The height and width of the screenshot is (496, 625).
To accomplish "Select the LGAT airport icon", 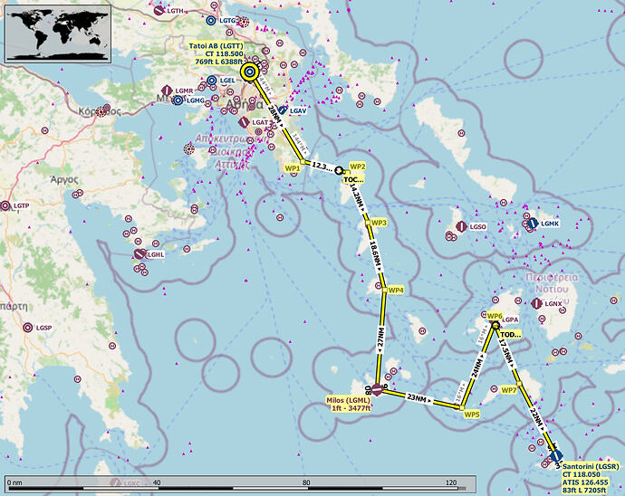I will click(244, 122).
